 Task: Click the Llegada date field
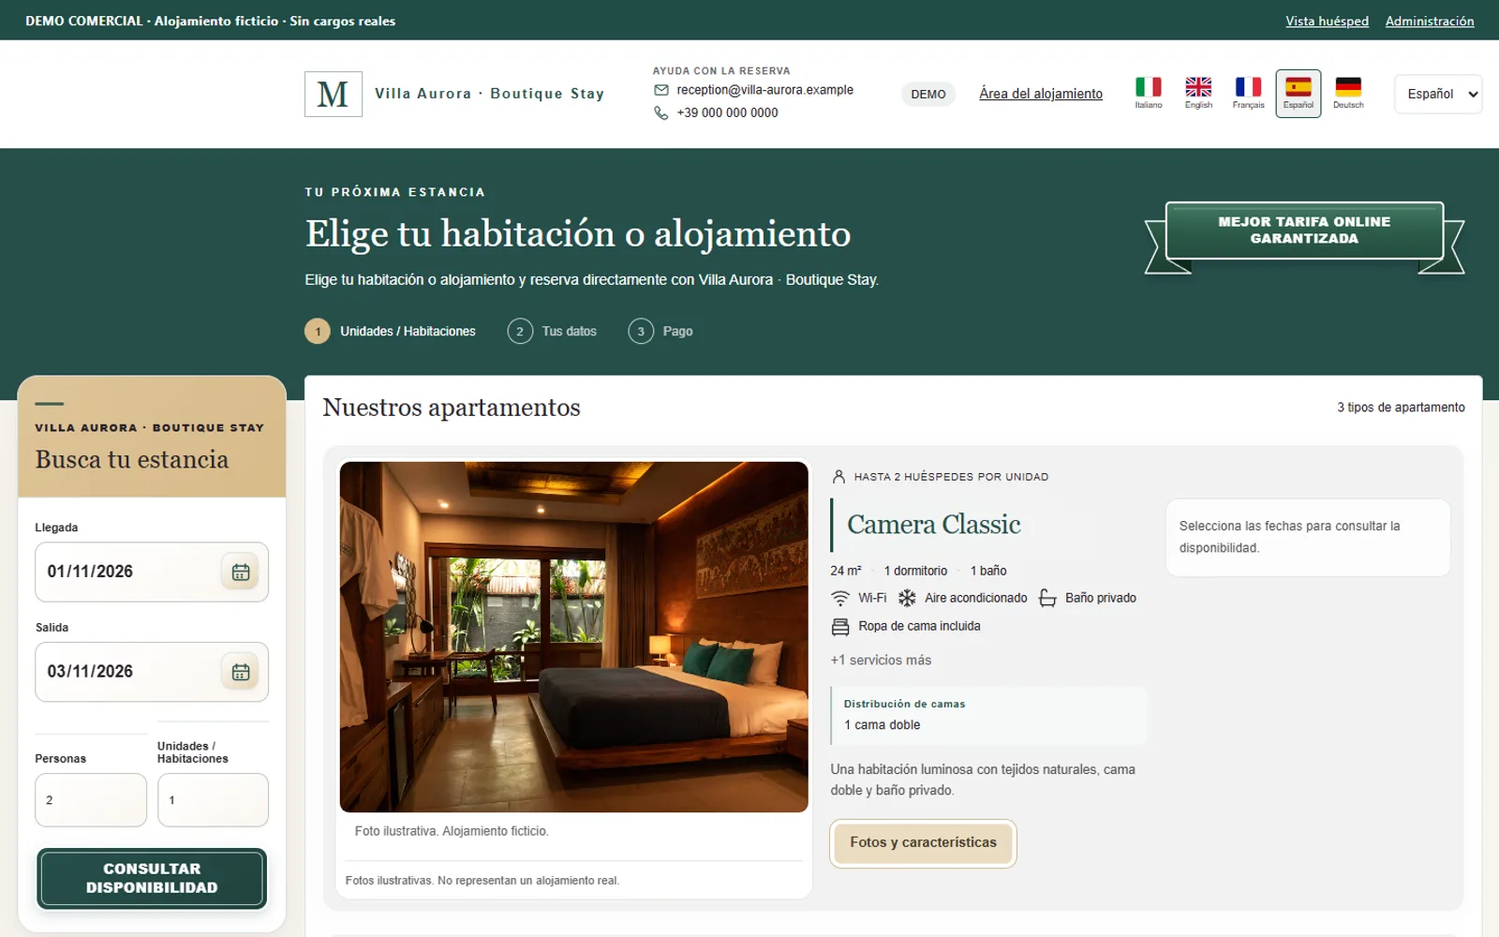tap(152, 572)
